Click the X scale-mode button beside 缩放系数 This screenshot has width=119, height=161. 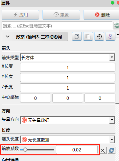point(103,150)
